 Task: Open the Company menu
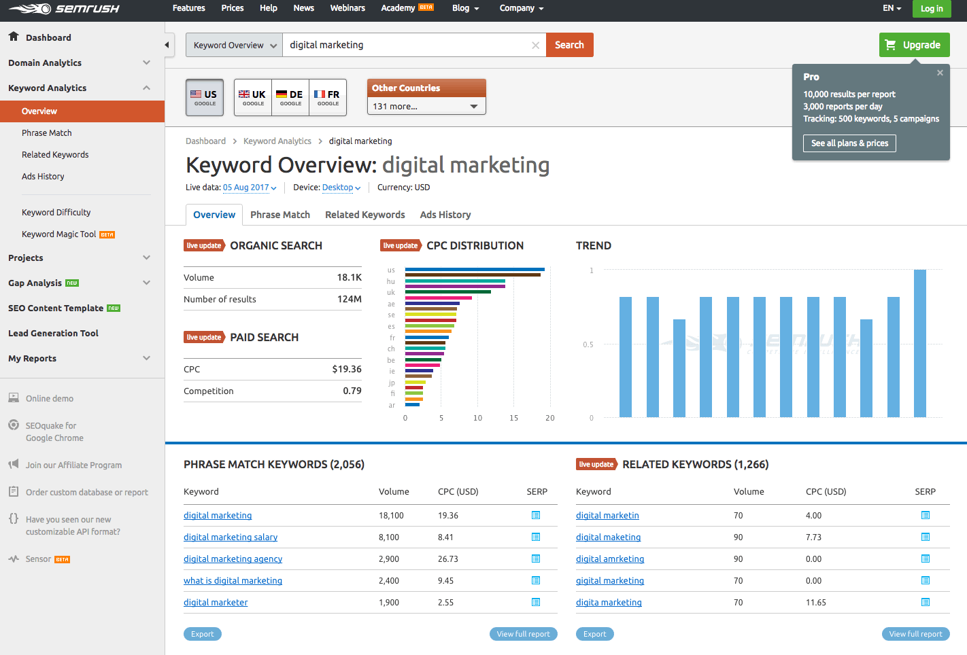tap(522, 8)
